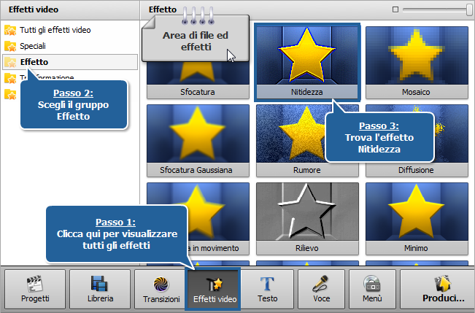Click the Progetti clapperboard icon
475x313 pixels.
[35, 285]
